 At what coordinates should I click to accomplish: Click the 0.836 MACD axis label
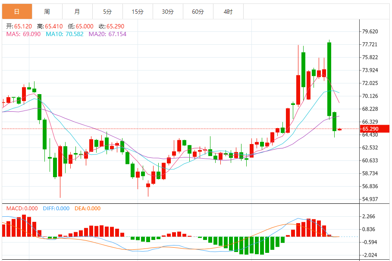(369, 229)
